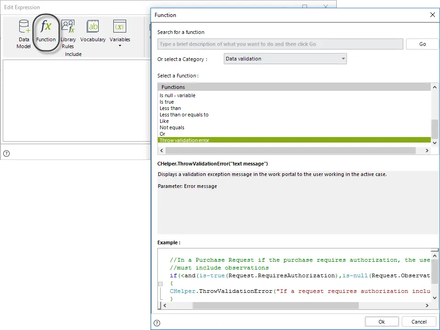Open Library Rules in Edit Expression

(68, 34)
